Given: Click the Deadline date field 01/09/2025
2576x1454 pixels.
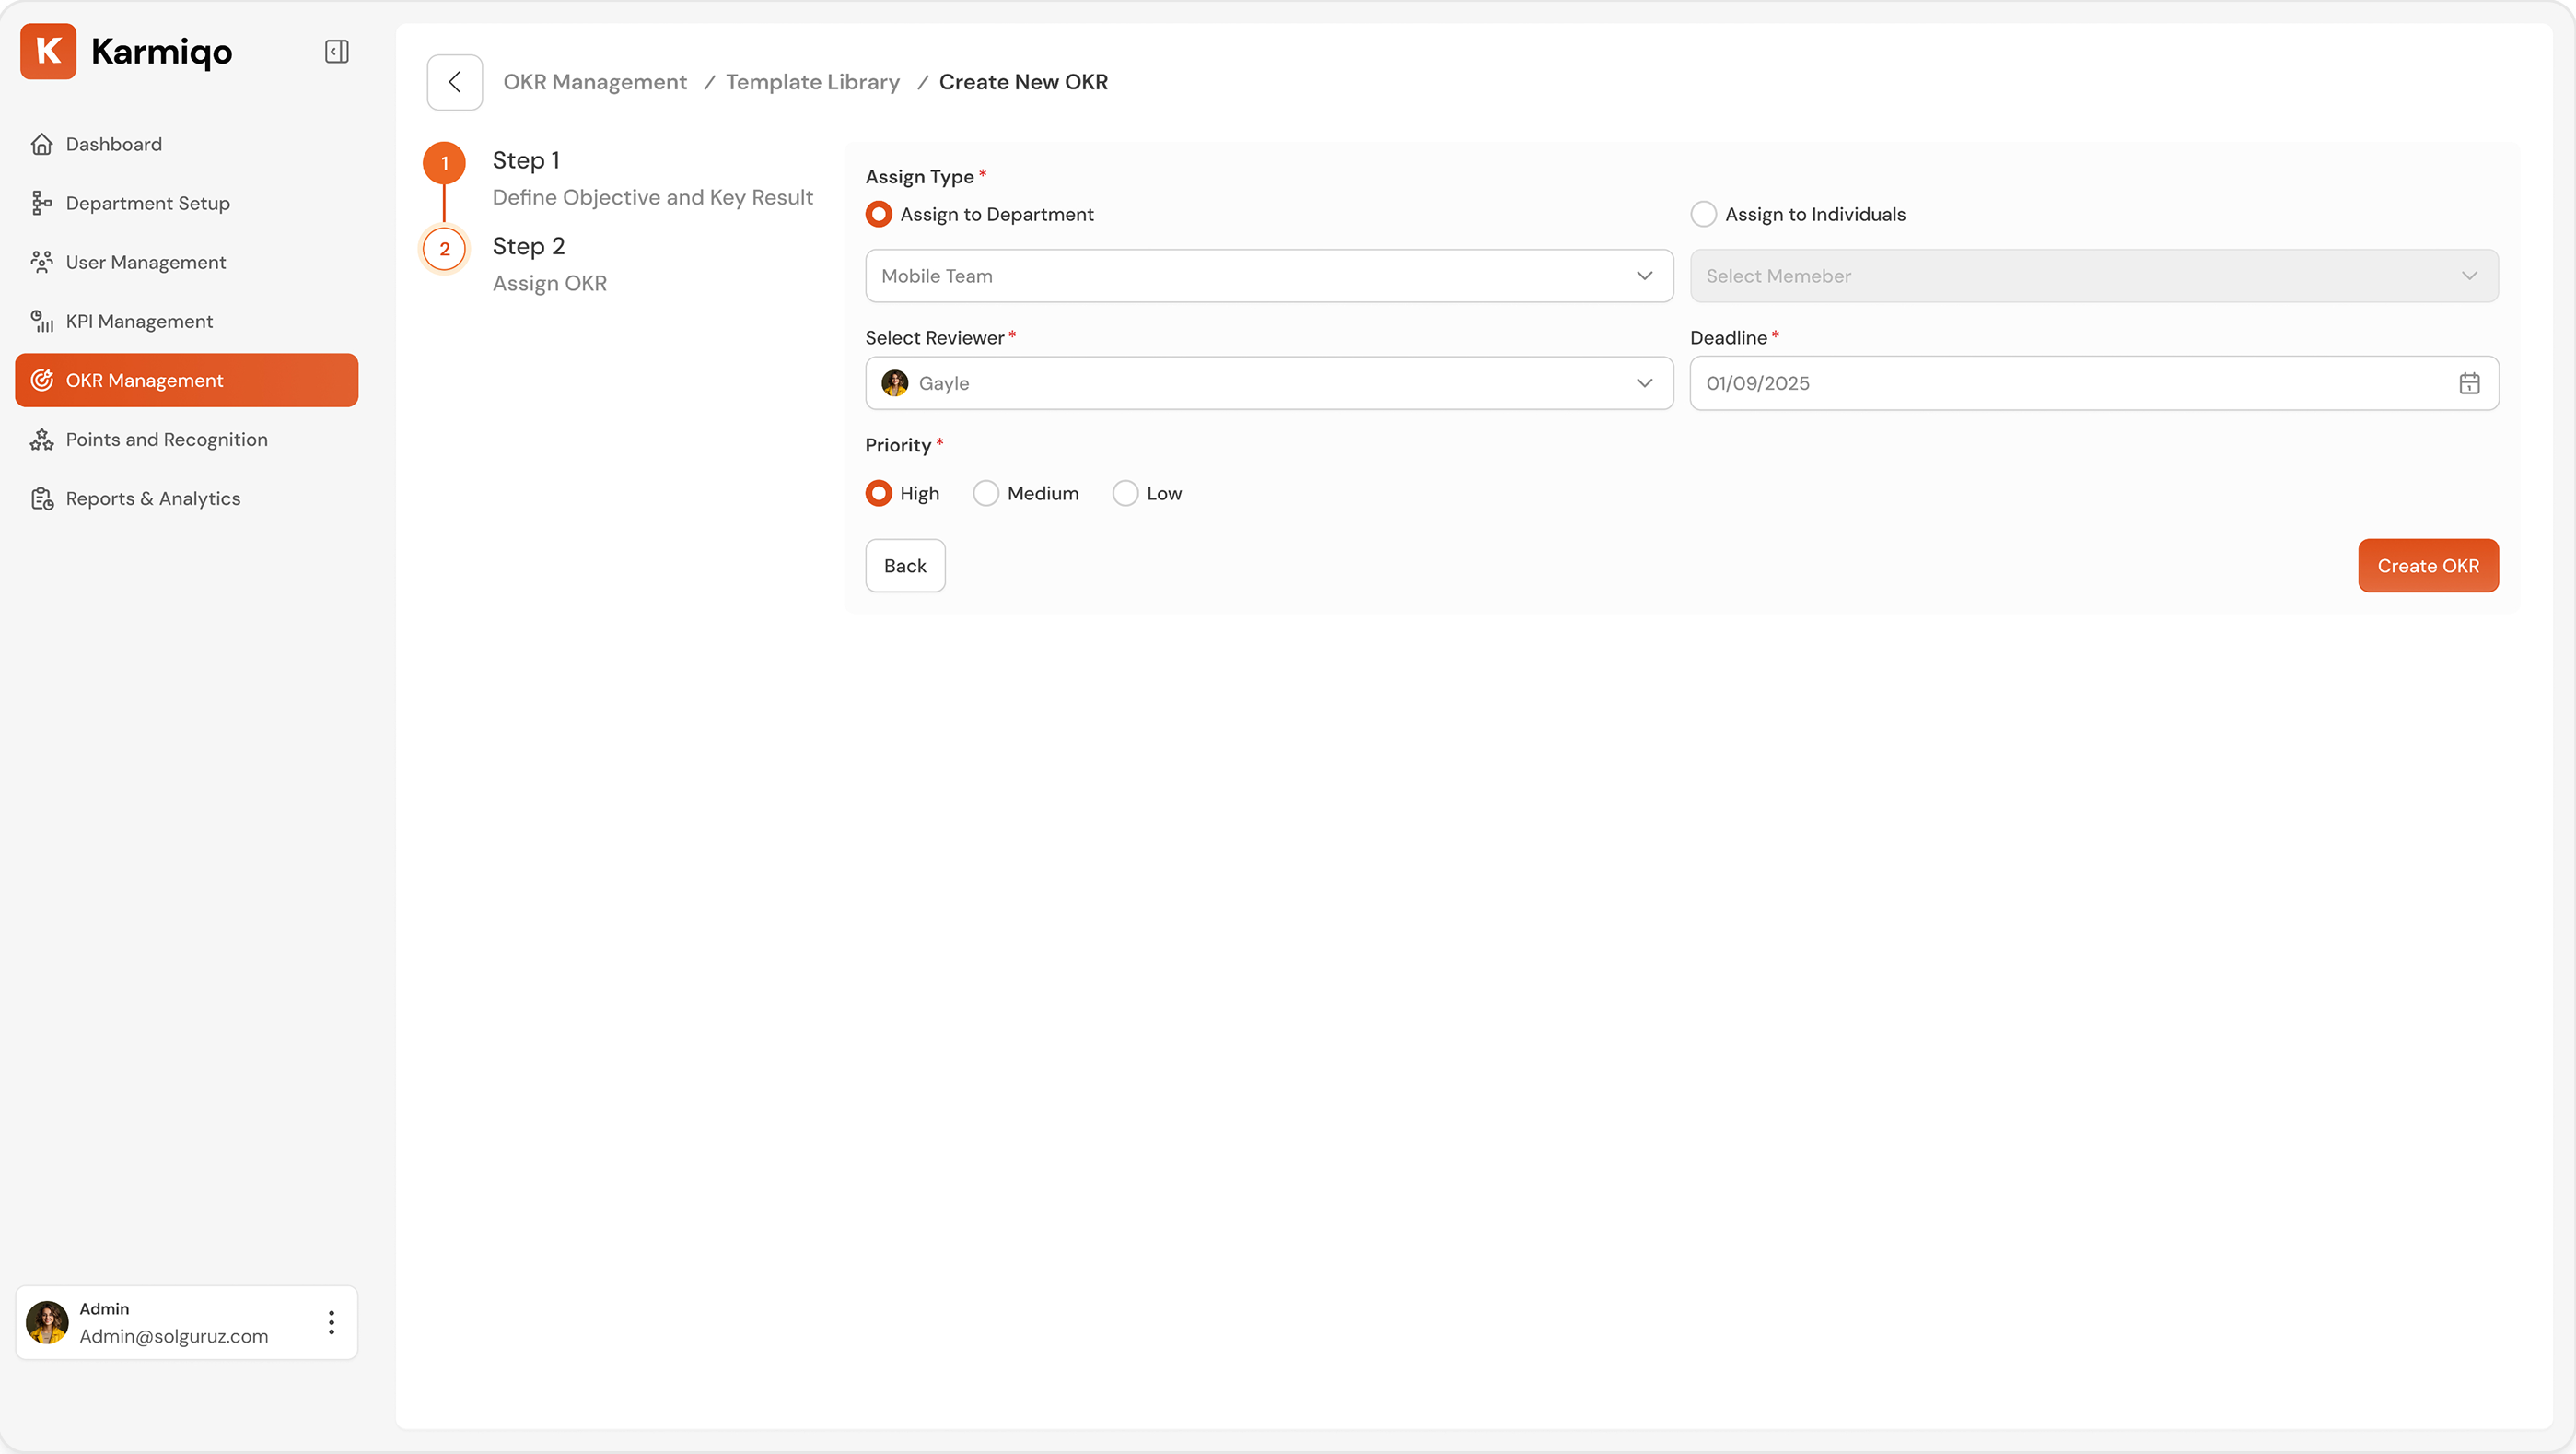Looking at the screenshot, I should click(2094, 383).
